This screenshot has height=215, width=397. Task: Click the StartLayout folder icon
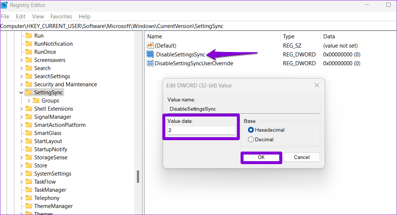coord(29,141)
